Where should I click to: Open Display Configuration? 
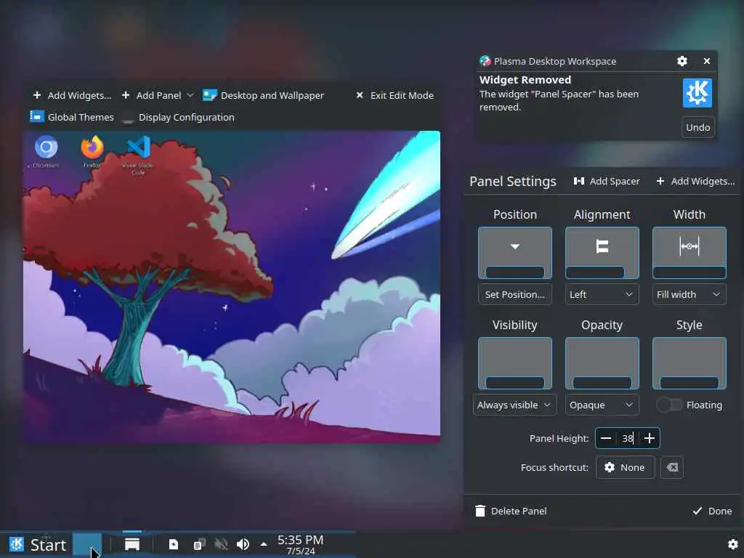[179, 117]
